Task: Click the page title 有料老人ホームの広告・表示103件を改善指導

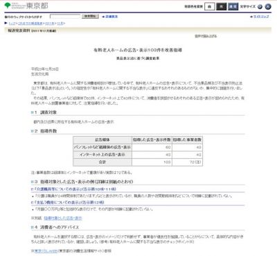Action: (x=138, y=50)
